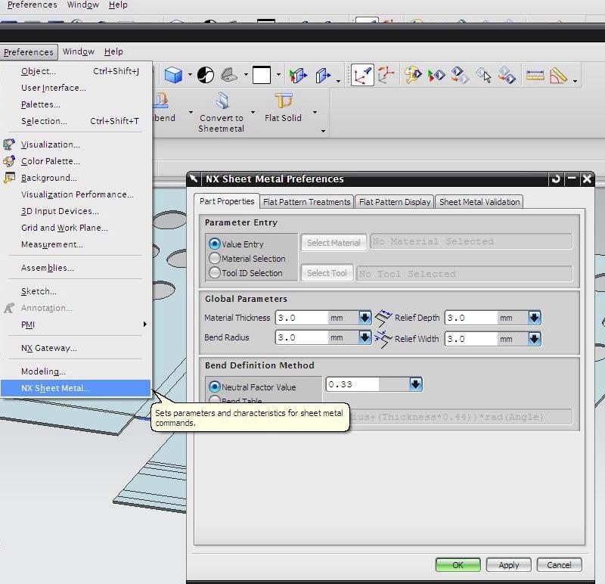Click the Select Material button

(334, 243)
